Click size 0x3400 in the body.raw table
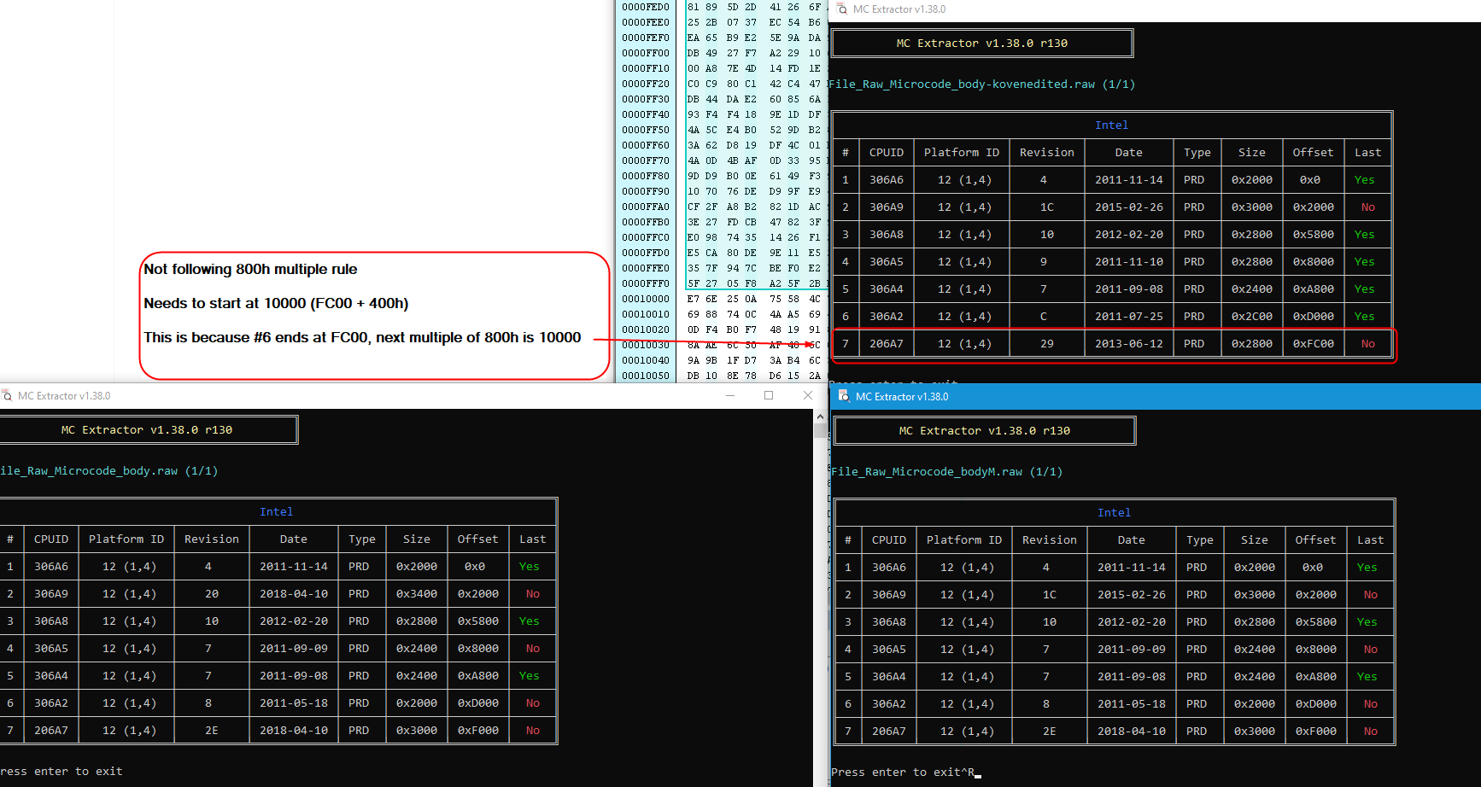 [417, 593]
